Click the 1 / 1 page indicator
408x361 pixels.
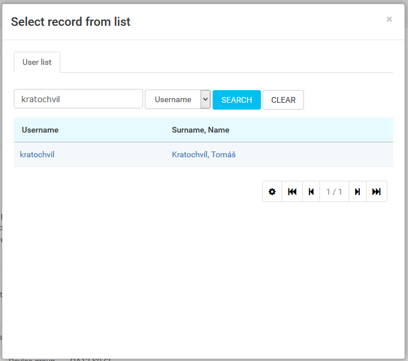[x=334, y=192]
